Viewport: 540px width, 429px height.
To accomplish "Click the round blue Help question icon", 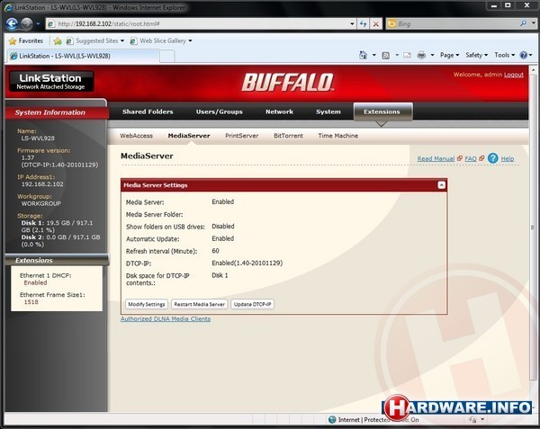I will tap(493, 158).
